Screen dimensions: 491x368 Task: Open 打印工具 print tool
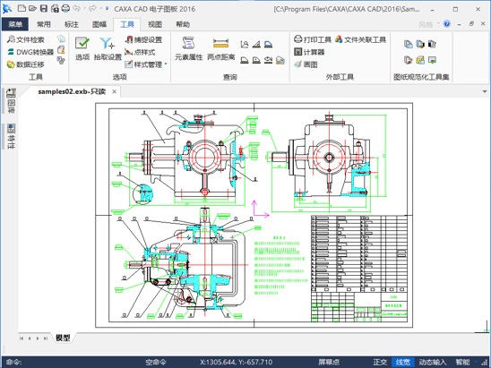[313, 39]
